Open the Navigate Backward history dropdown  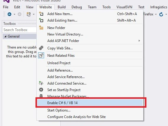tap(14, 14)
